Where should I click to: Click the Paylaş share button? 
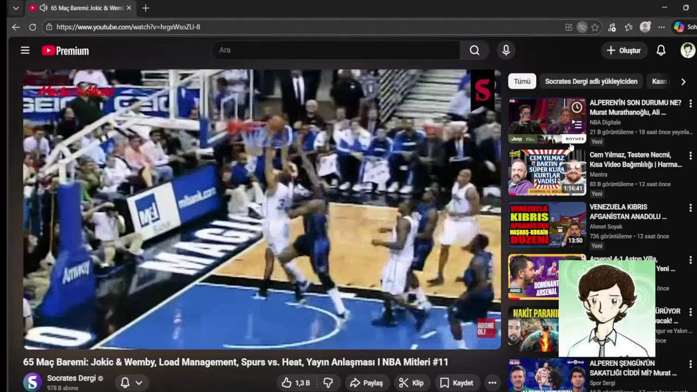pyautogui.click(x=366, y=383)
